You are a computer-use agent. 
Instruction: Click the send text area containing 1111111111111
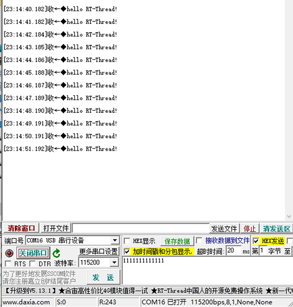[x=207, y=271]
